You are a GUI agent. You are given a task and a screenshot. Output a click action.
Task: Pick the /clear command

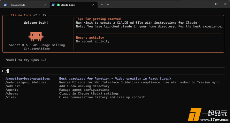pyautogui.click(x=11, y=97)
